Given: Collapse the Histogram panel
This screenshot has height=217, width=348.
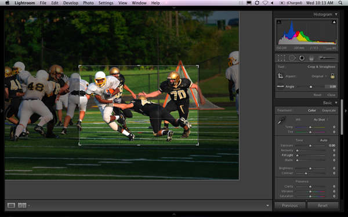Looking at the screenshot, I should (336, 14).
